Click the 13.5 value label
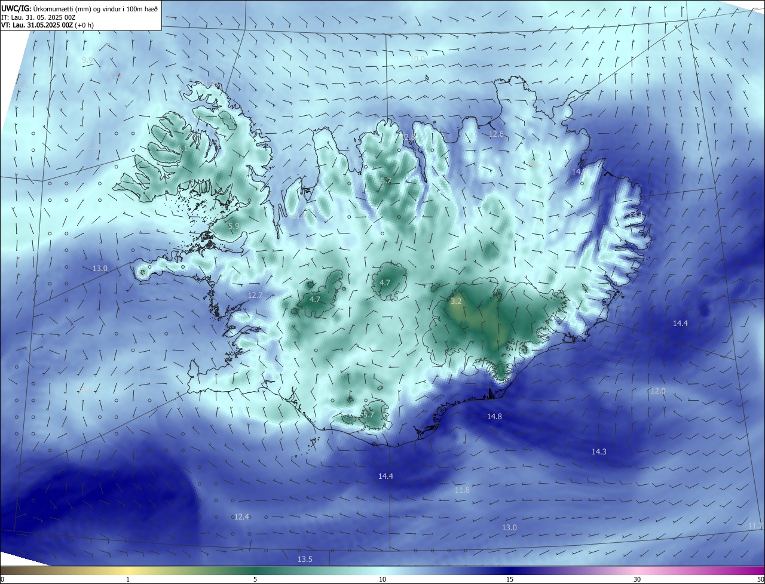Screen dimensions: 765x584 click(x=305, y=560)
